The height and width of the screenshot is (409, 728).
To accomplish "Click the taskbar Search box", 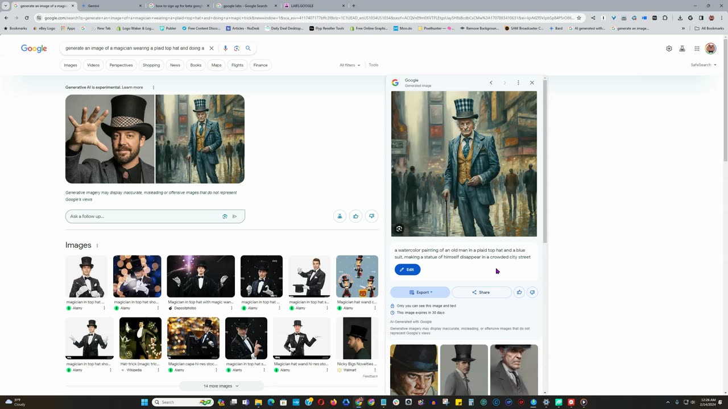I will 183,402.
